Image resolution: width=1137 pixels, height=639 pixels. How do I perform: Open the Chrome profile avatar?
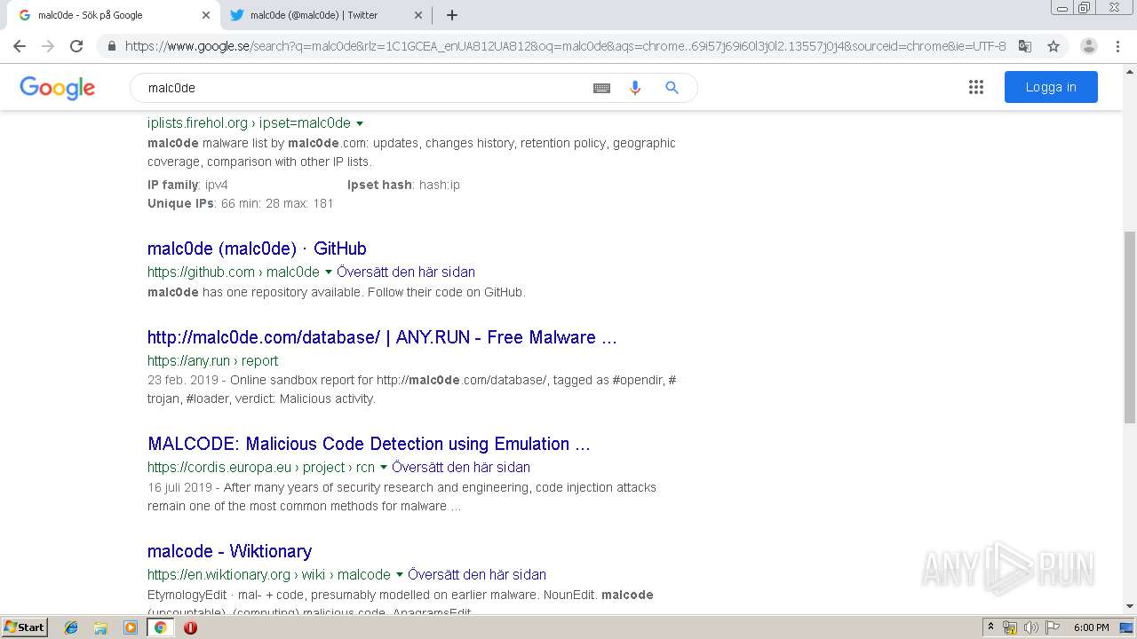pyautogui.click(x=1089, y=46)
